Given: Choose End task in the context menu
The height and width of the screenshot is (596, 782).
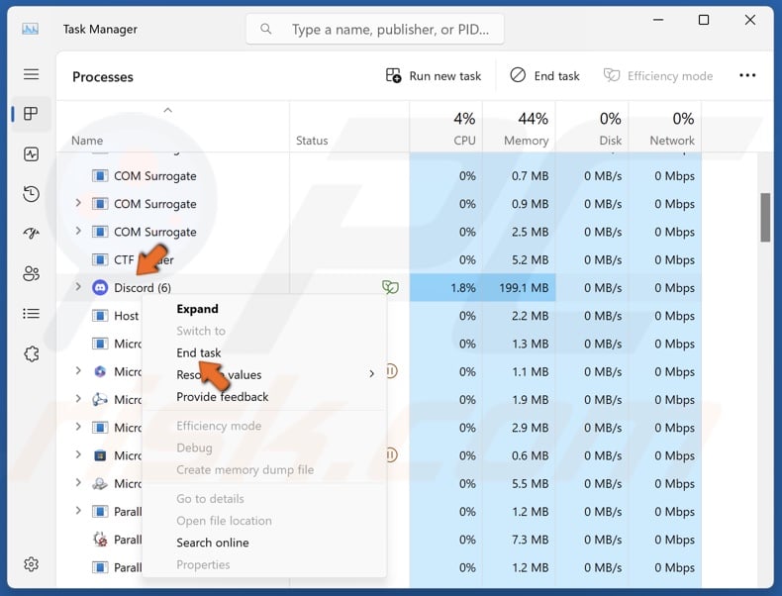Looking at the screenshot, I should 199,352.
